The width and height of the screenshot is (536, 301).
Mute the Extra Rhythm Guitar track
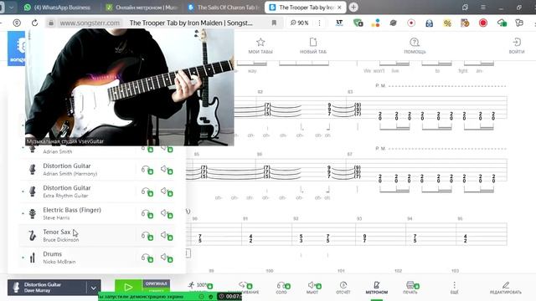click(x=167, y=191)
